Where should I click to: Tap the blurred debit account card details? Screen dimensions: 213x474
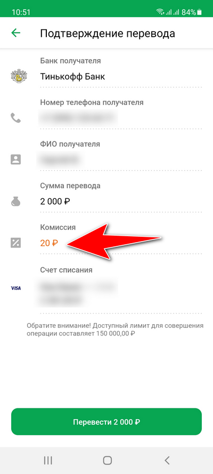click(x=76, y=294)
